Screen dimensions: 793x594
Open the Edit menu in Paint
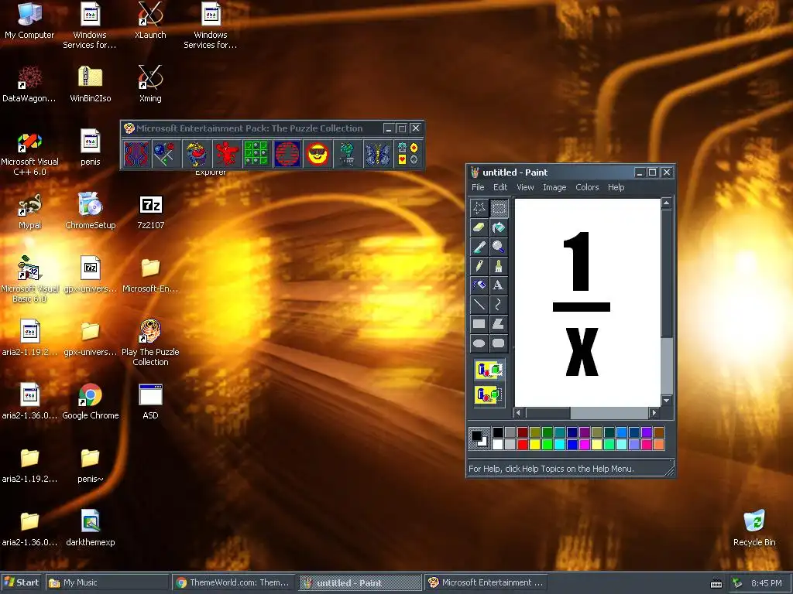tap(500, 187)
